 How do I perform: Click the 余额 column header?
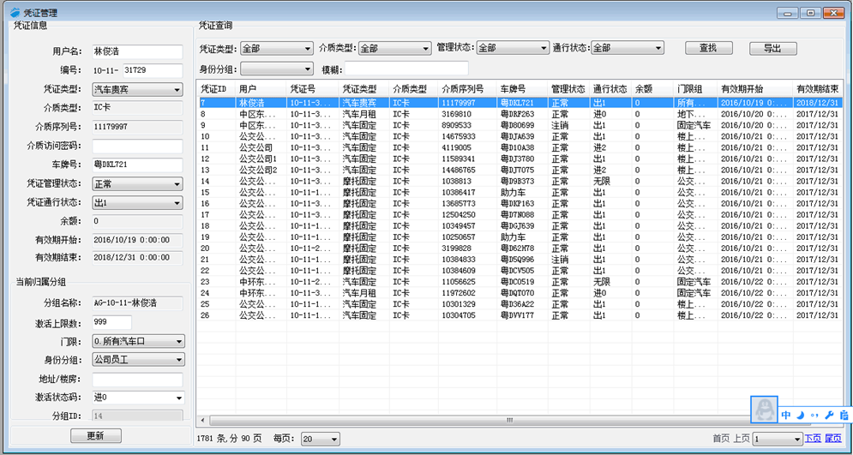tap(652, 88)
